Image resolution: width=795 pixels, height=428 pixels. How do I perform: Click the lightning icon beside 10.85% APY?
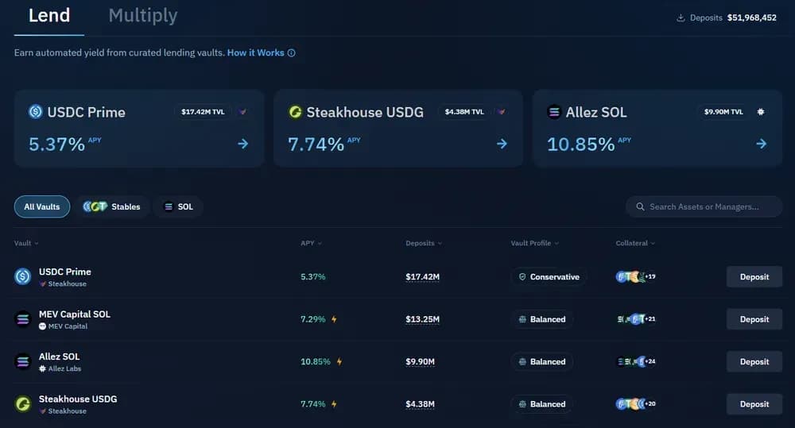(339, 361)
